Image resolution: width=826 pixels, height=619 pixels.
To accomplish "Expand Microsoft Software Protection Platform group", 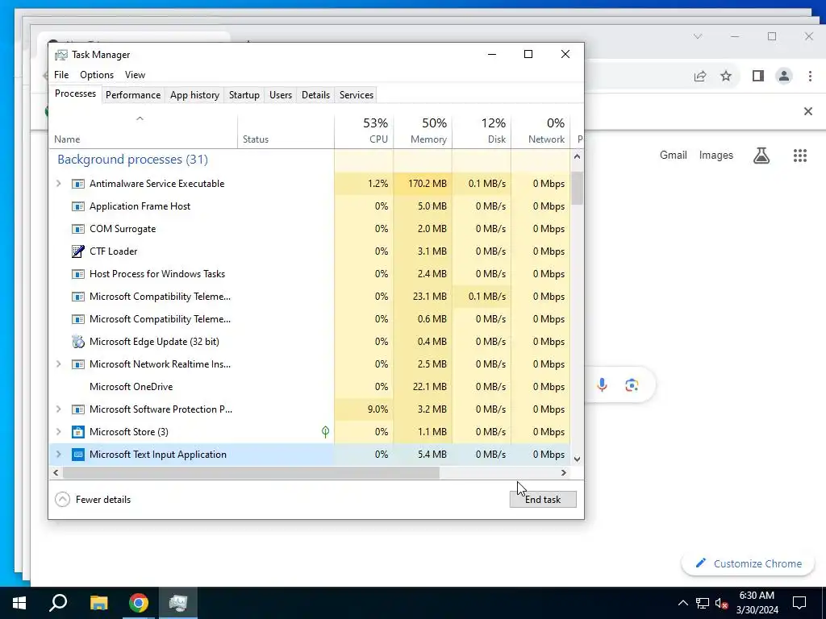I will [x=58, y=409].
